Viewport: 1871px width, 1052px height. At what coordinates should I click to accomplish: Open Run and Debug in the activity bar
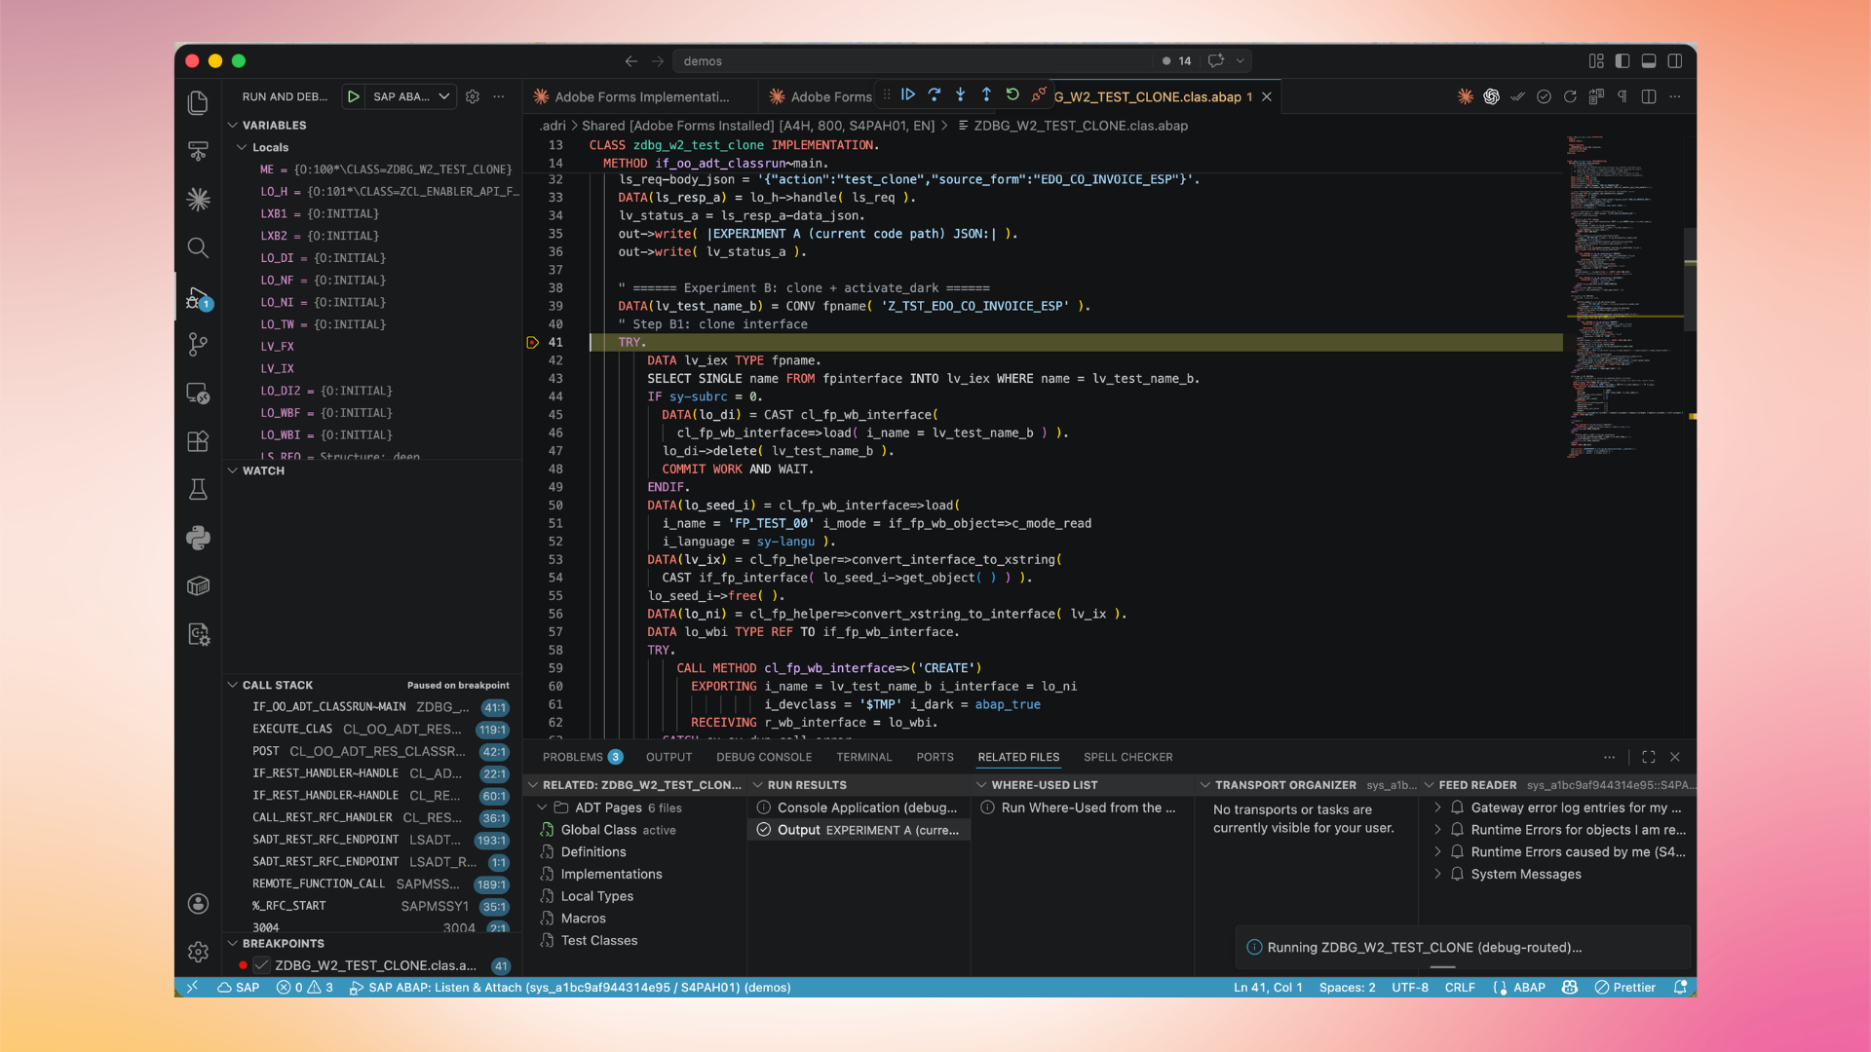(198, 300)
